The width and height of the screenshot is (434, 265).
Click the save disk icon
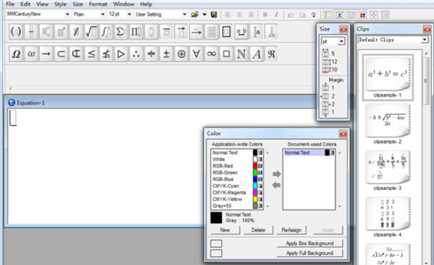point(214,14)
